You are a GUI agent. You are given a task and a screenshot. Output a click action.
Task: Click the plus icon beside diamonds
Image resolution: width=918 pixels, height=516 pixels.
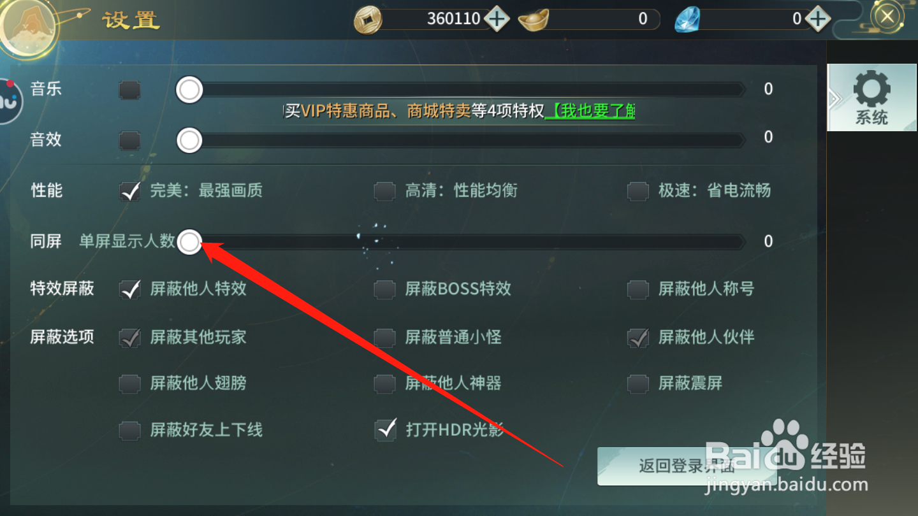coord(817,18)
